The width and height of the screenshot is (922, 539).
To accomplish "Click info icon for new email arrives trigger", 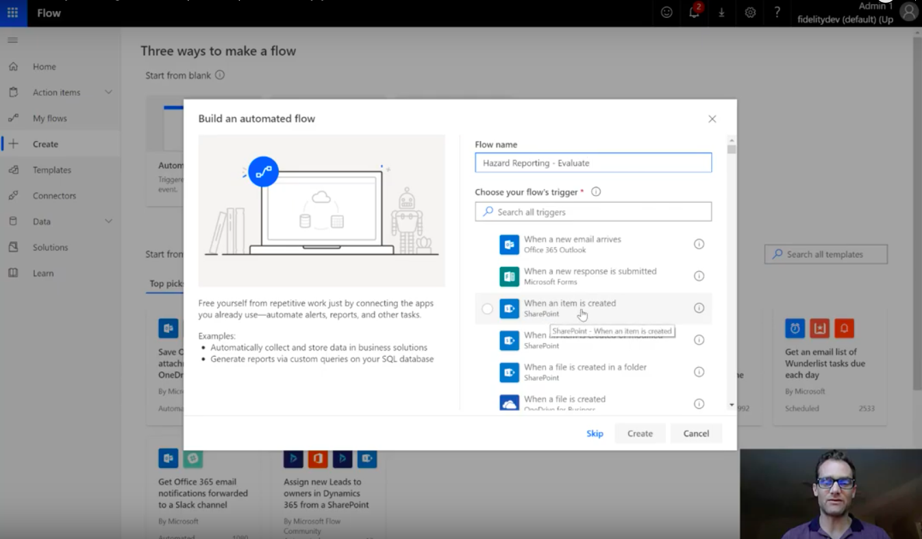I will click(x=699, y=244).
